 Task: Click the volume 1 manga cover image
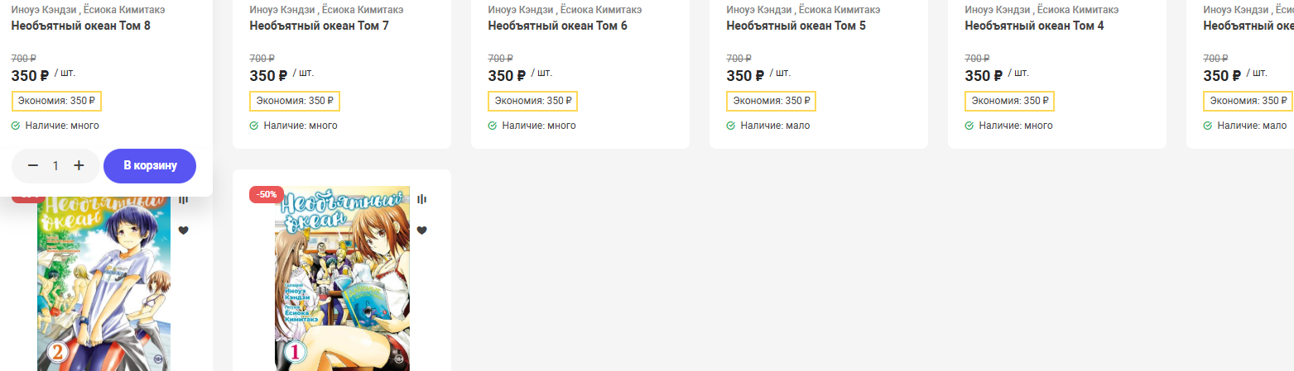pyautogui.click(x=342, y=281)
